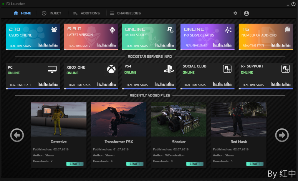This screenshot has width=298, height=181.
Task: Click the users group icon
Action: (x=54, y=29)
